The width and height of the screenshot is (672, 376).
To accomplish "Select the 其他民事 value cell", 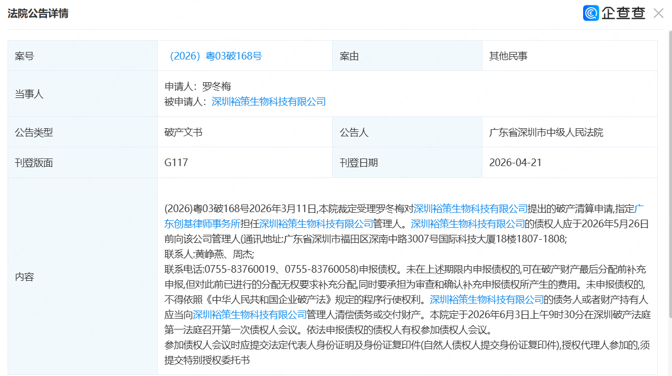I will (x=570, y=56).
